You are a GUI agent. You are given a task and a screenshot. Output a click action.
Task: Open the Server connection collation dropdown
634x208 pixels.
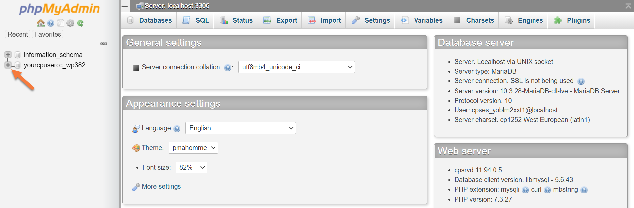pyautogui.click(x=296, y=67)
